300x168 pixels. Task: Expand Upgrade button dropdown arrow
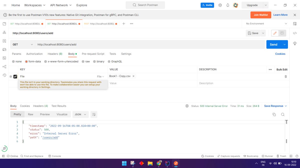tap(265, 5)
